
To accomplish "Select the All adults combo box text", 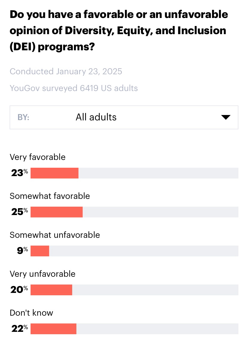I will point(96,117).
